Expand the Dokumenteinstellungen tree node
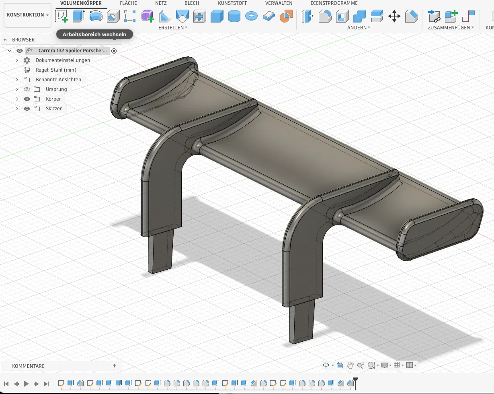 click(17, 60)
